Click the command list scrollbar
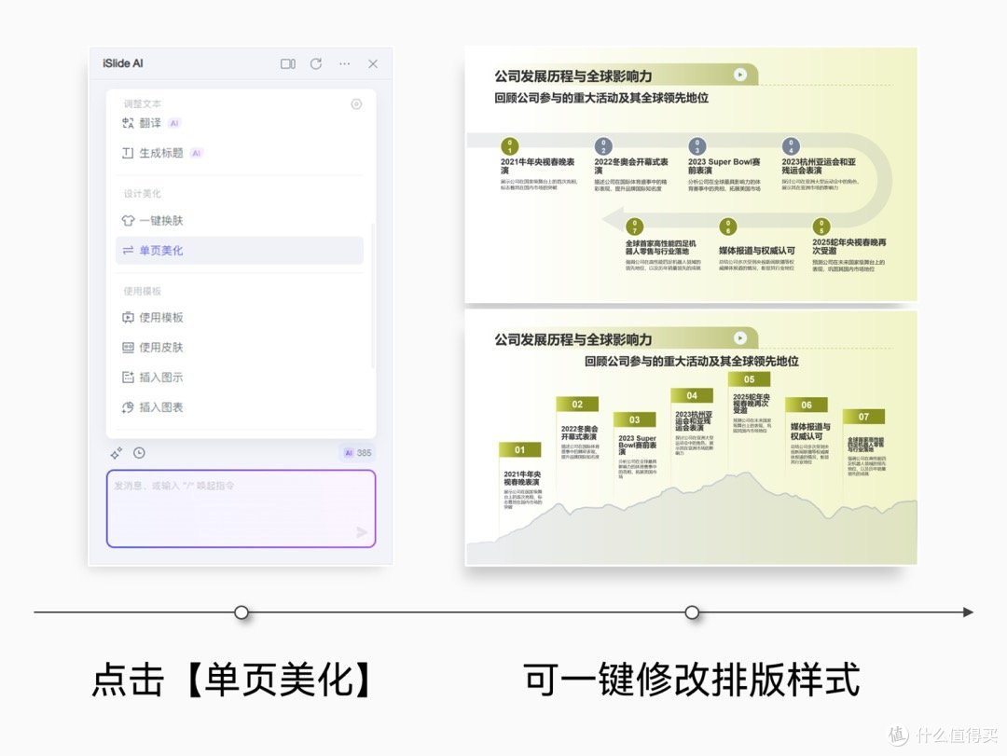This screenshot has height=756, width=1007. (372, 296)
